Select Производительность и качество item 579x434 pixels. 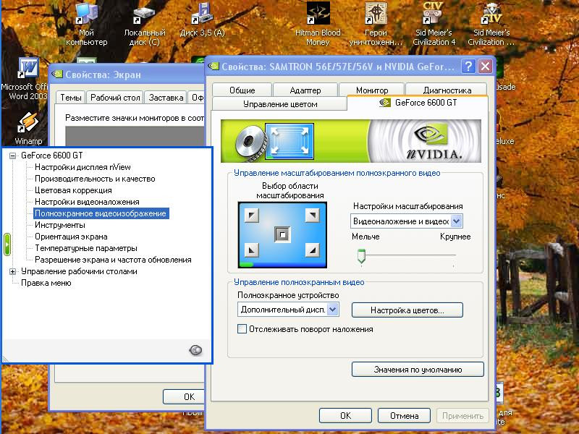pos(95,179)
